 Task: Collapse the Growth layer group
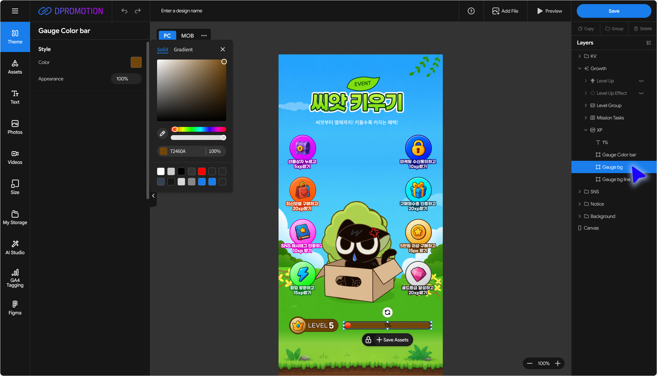580,68
